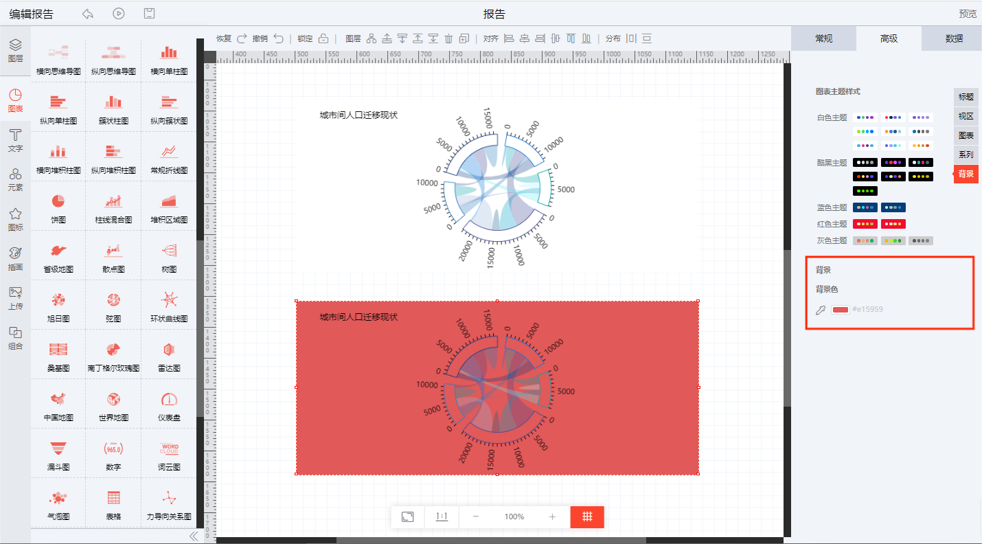Click the lock (锁定) icon in toolbar

tap(323, 38)
